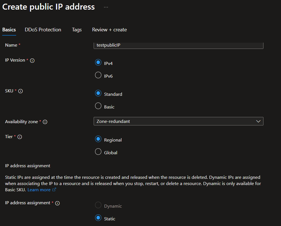281x226 pixels.
Task: Open the Zone-redundant availability zone dropdown
Action: coord(178,121)
